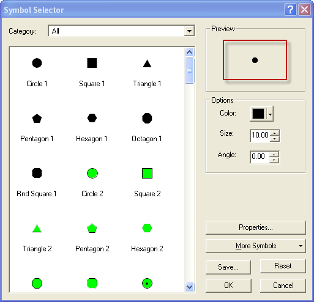The height and width of the screenshot is (302, 314).
Task: Open the Category dropdown list
Action: 189,31
